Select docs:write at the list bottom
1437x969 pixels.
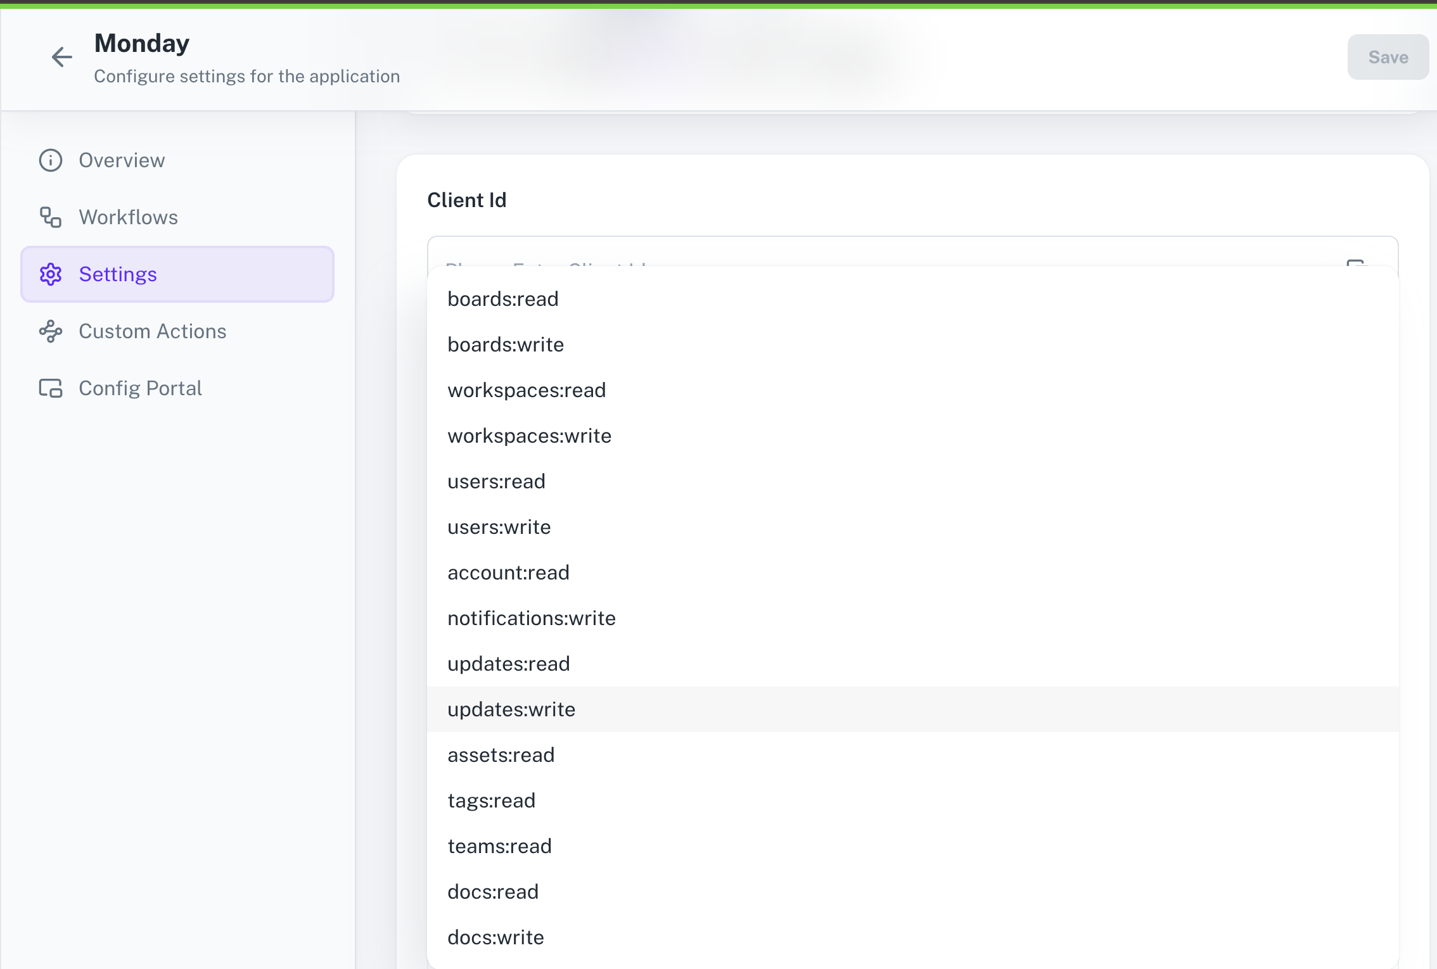coord(495,937)
